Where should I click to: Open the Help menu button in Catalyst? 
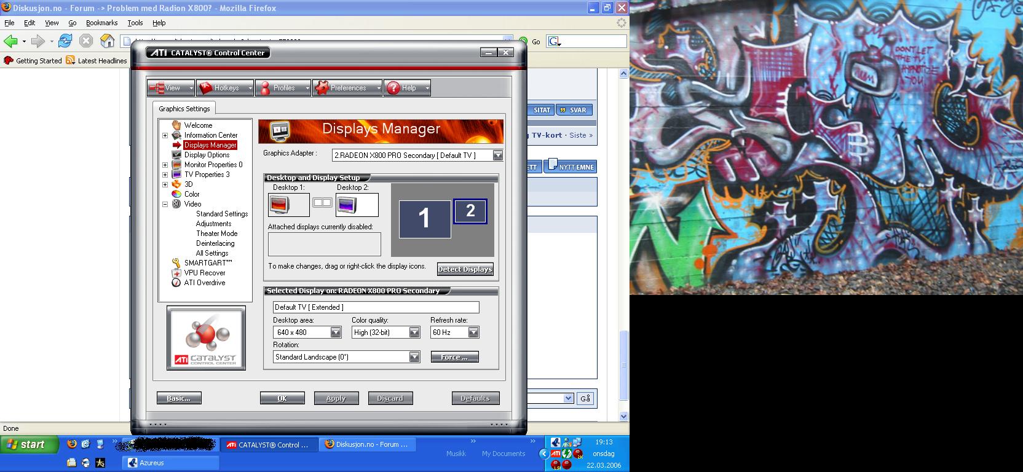point(407,88)
